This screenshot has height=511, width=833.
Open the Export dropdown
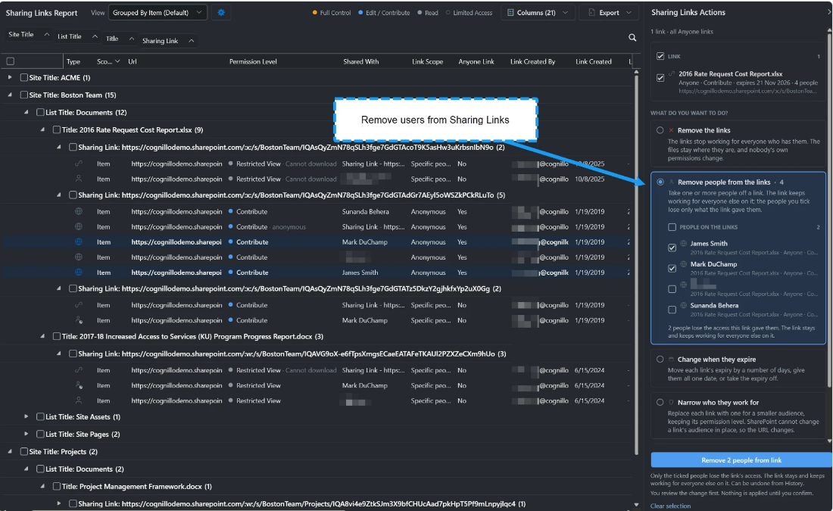coord(610,13)
